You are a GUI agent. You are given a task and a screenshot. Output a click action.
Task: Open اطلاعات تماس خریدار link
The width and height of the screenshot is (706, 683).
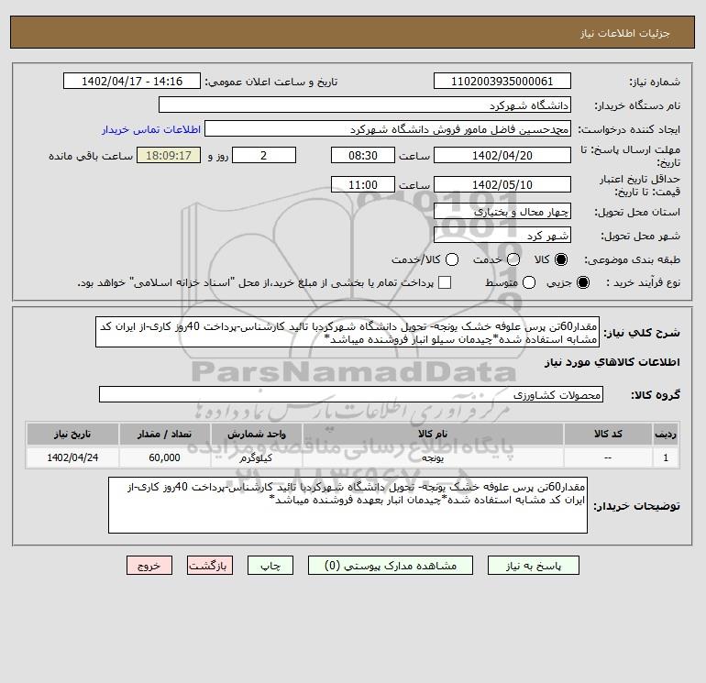pos(151,129)
